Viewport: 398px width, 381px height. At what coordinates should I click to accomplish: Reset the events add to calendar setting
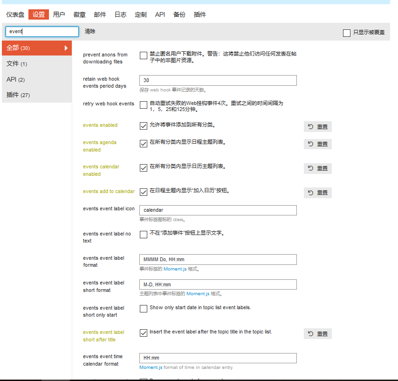pyautogui.click(x=318, y=193)
